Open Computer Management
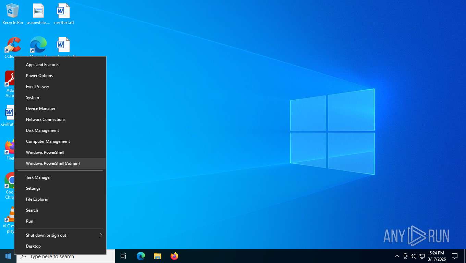 60,141
